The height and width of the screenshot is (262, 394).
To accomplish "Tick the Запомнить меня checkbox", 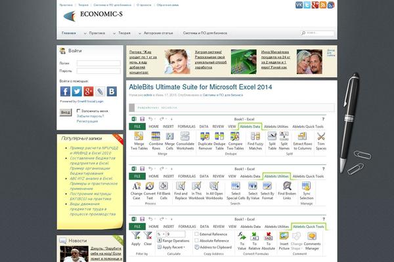I will point(78,111).
